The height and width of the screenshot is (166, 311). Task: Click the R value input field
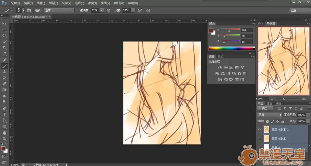247,30
